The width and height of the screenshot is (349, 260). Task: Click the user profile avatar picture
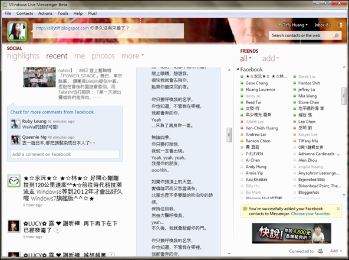tap(17, 31)
